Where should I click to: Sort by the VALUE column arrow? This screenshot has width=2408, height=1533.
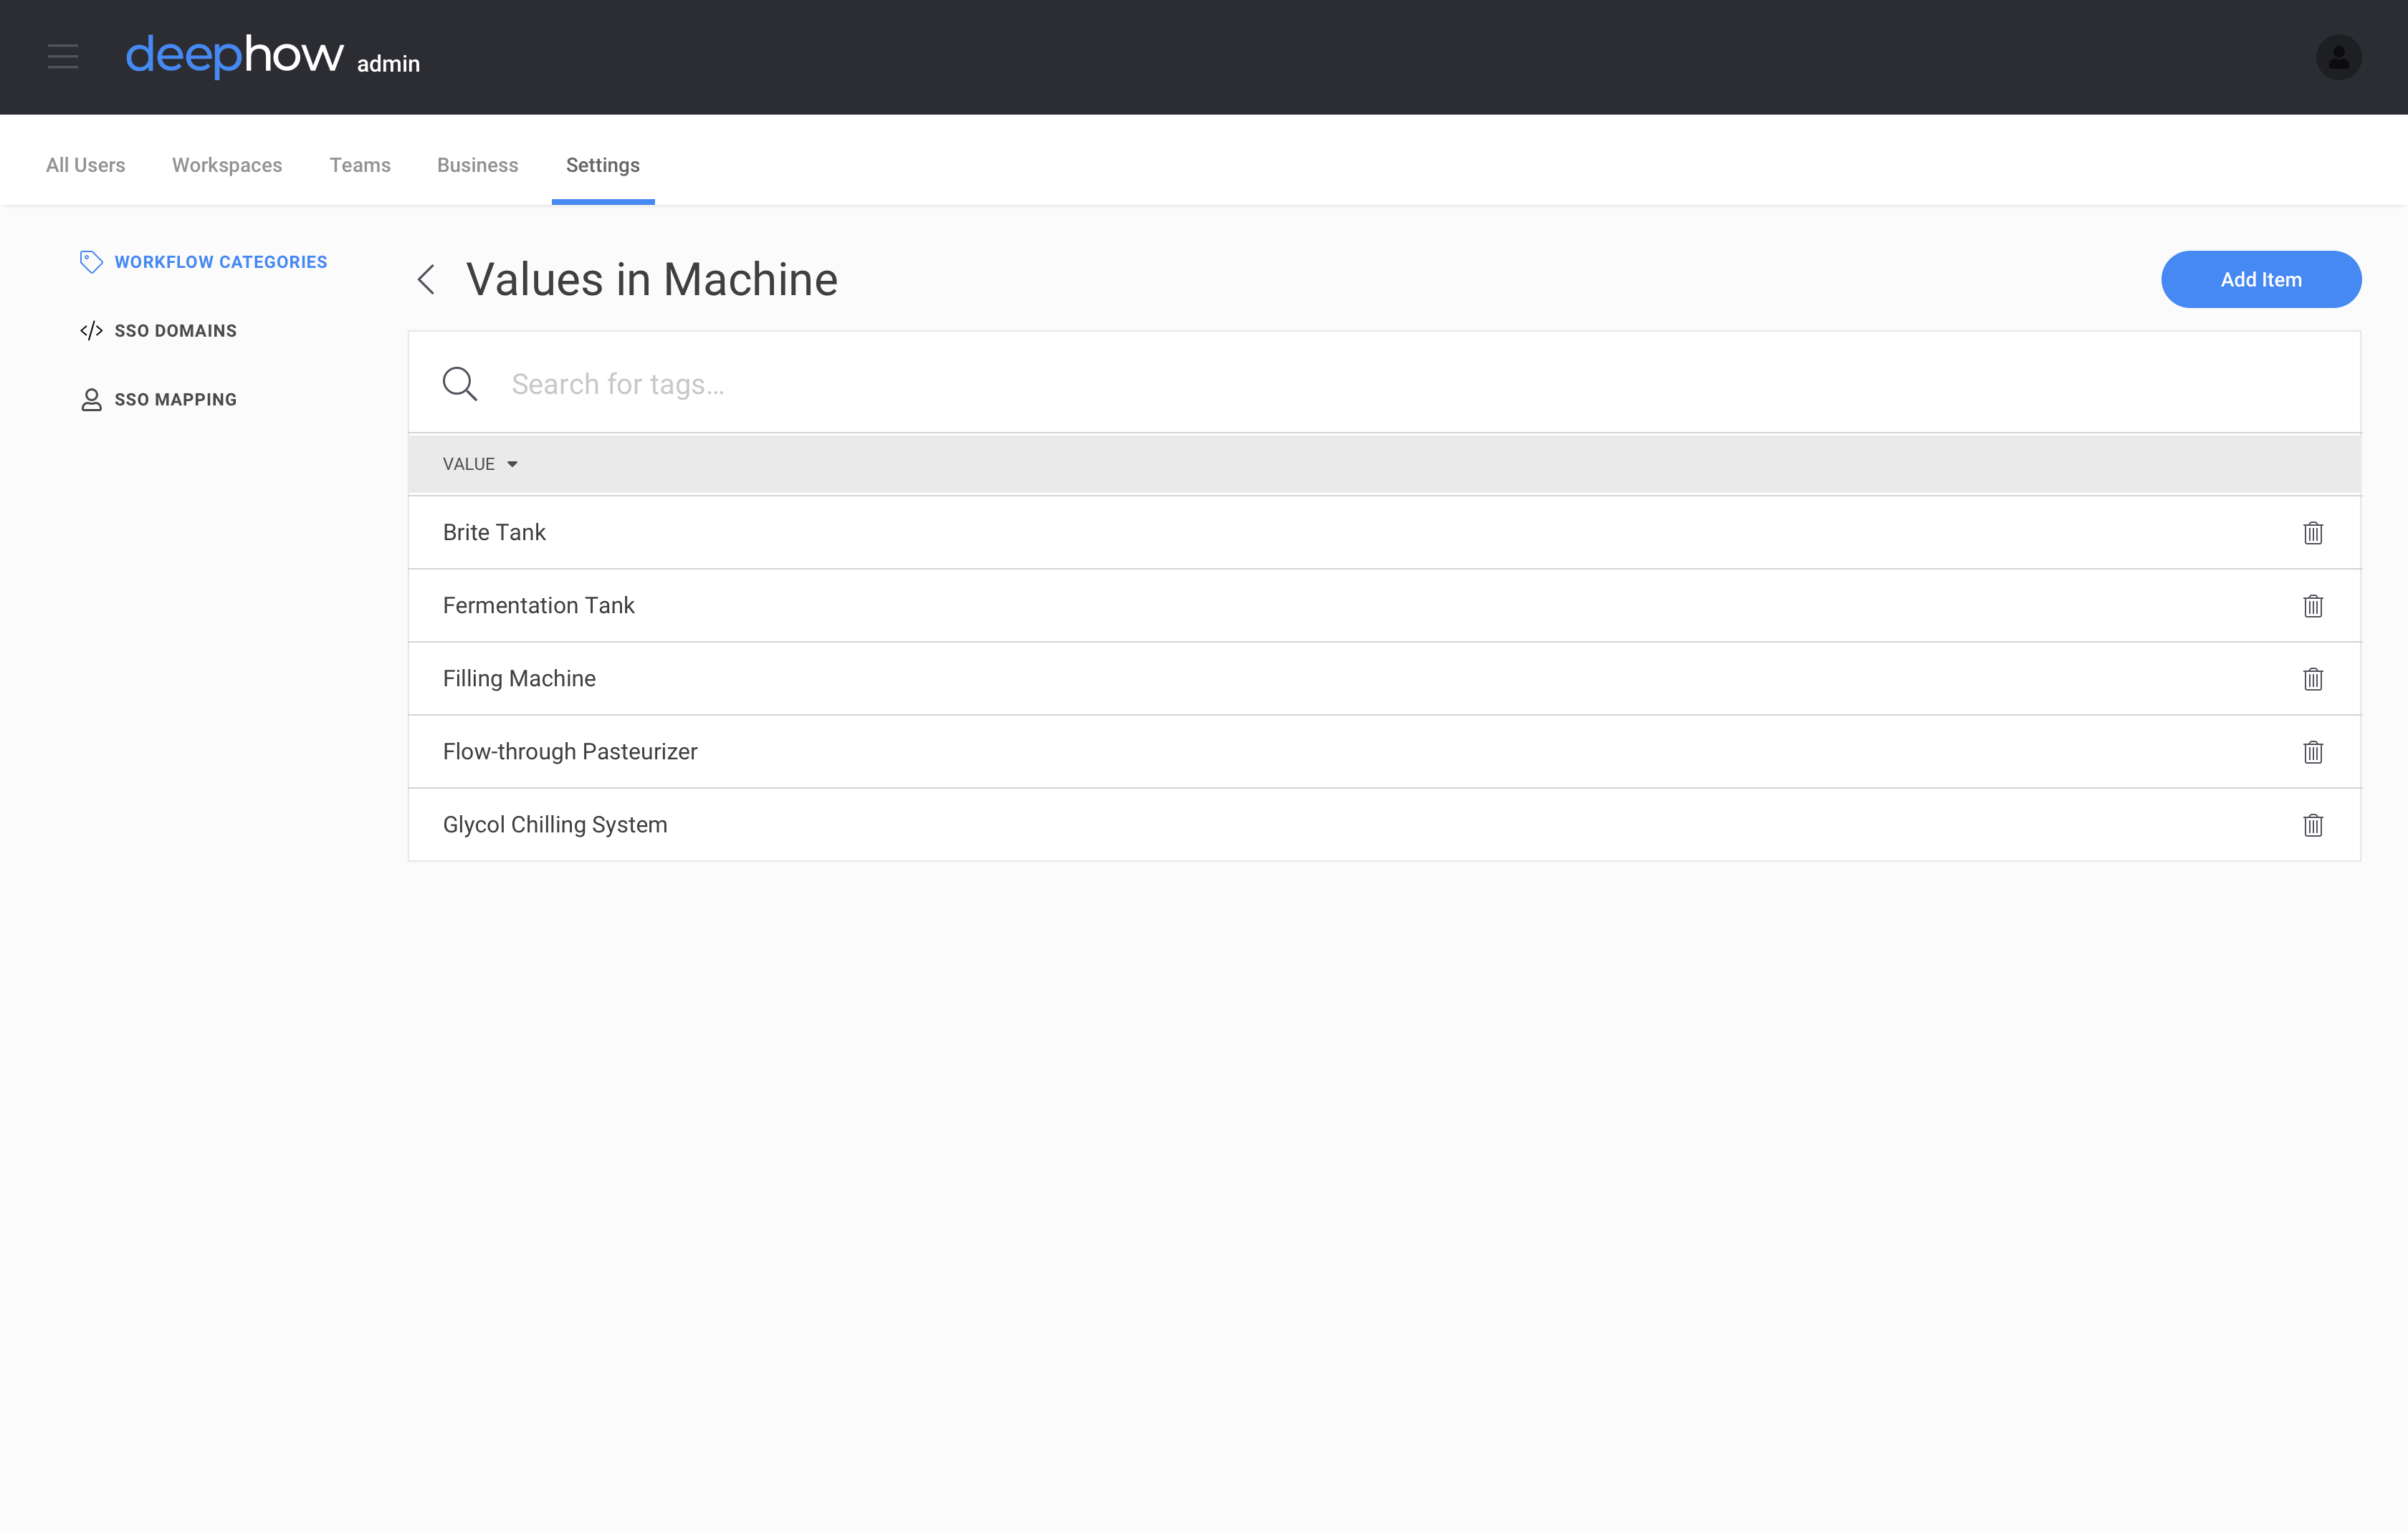click(x=512, y=465)
